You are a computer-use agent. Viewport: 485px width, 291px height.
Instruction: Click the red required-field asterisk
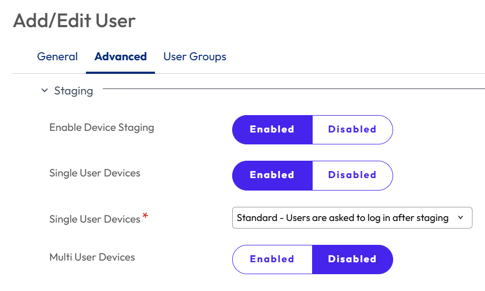tap(145, 217)
